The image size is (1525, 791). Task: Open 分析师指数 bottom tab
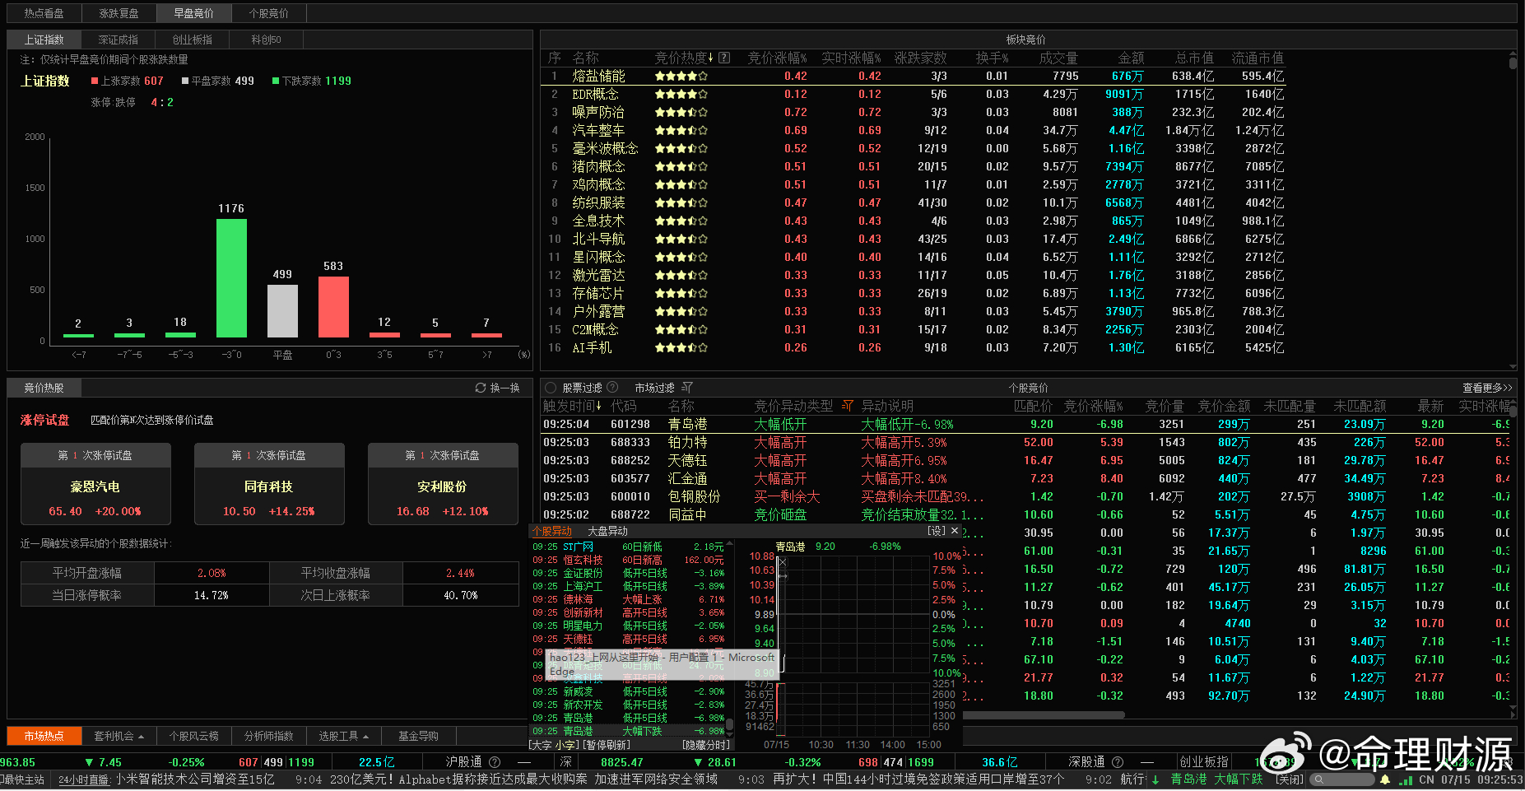(x=269, y=736)
